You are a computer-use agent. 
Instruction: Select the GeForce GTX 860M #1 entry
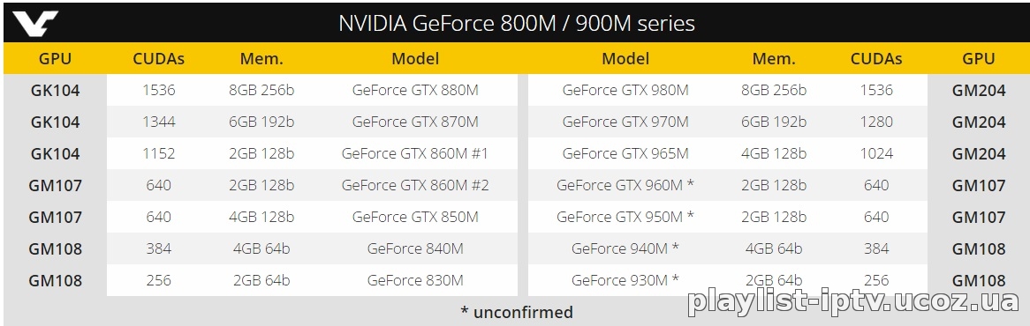coord(415,153)
